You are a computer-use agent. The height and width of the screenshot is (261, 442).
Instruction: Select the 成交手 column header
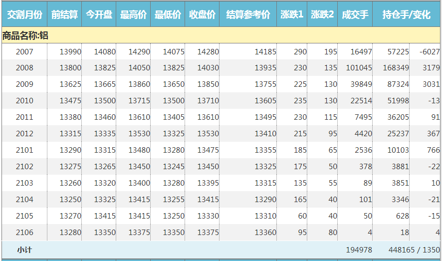coord(355,15)
